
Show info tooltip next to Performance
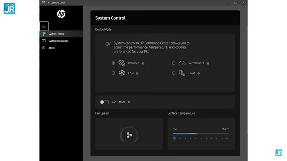[208, 63]
